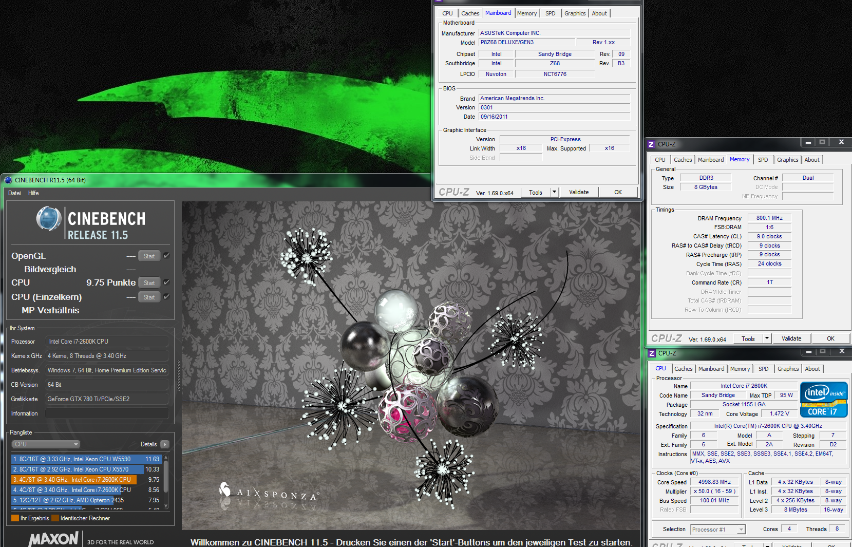Toggle the CPU test checkbox

click(x=166, y=282)
